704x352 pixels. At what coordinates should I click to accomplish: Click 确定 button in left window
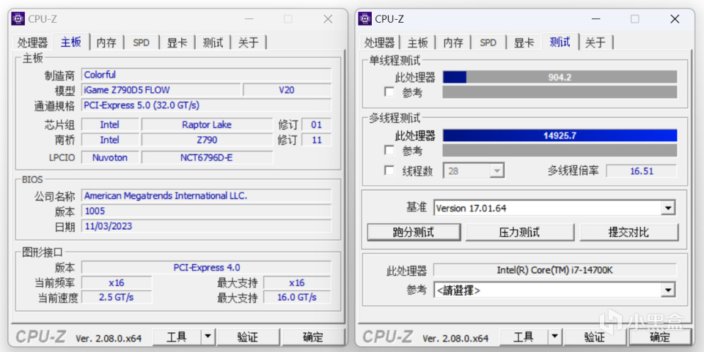pyautogui.click(x=313, y=337)
